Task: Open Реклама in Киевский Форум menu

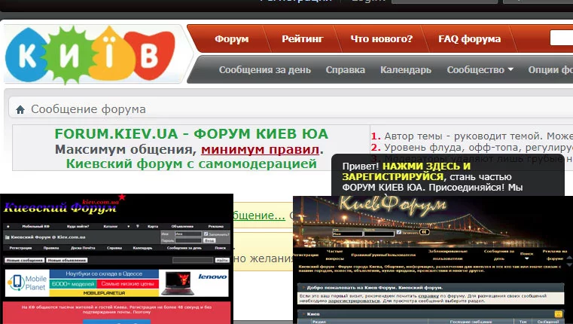Action: coord(216,226)
